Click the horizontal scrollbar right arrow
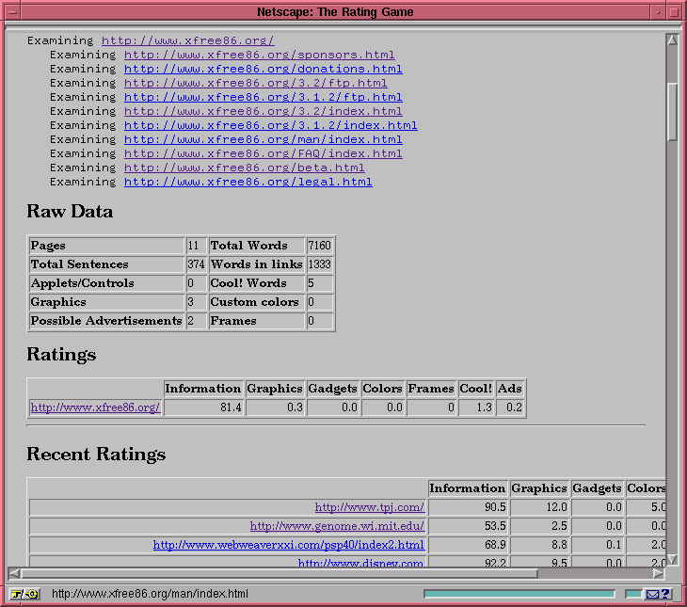This screenshot has width=687, height=607. 658,572
